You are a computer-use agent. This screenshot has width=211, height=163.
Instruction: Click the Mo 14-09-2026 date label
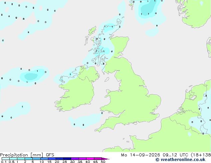(x=140, y=155)
